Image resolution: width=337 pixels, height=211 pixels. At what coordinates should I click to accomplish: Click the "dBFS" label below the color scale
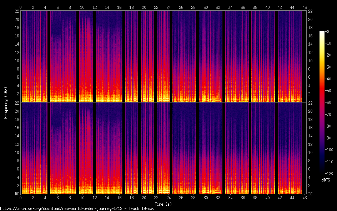(x=326, y=180)
